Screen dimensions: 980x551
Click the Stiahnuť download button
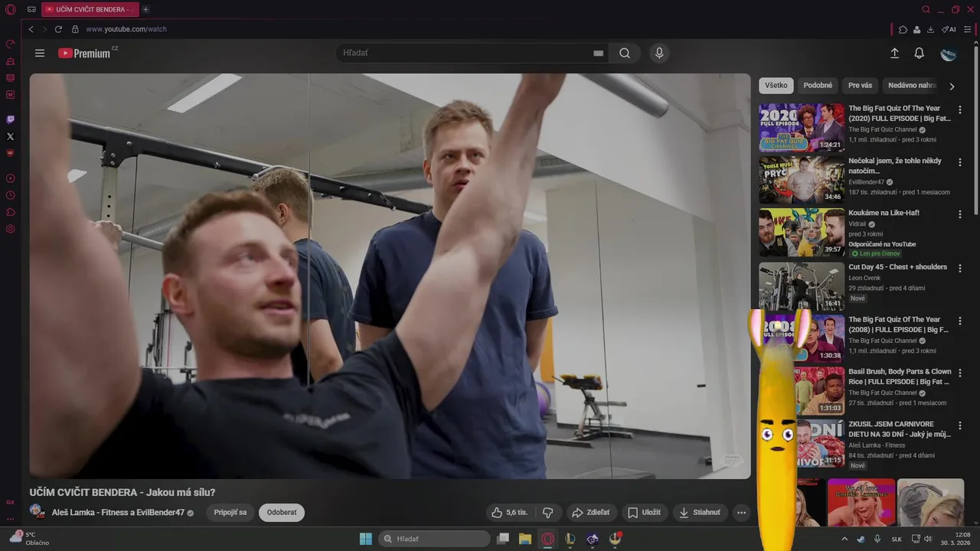click(x=700, y=512)
